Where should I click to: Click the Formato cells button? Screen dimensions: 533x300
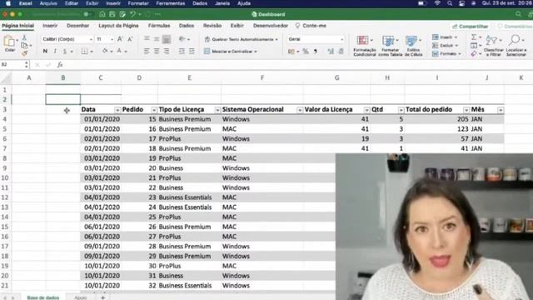click(446, 53)
